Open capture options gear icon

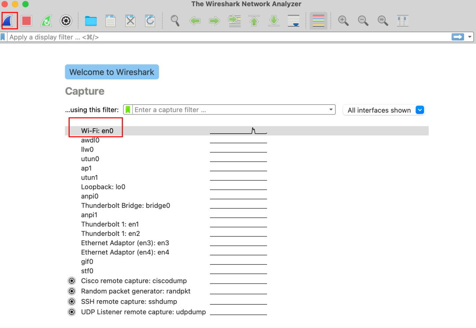pyautogui.click(x=66, y=21)
